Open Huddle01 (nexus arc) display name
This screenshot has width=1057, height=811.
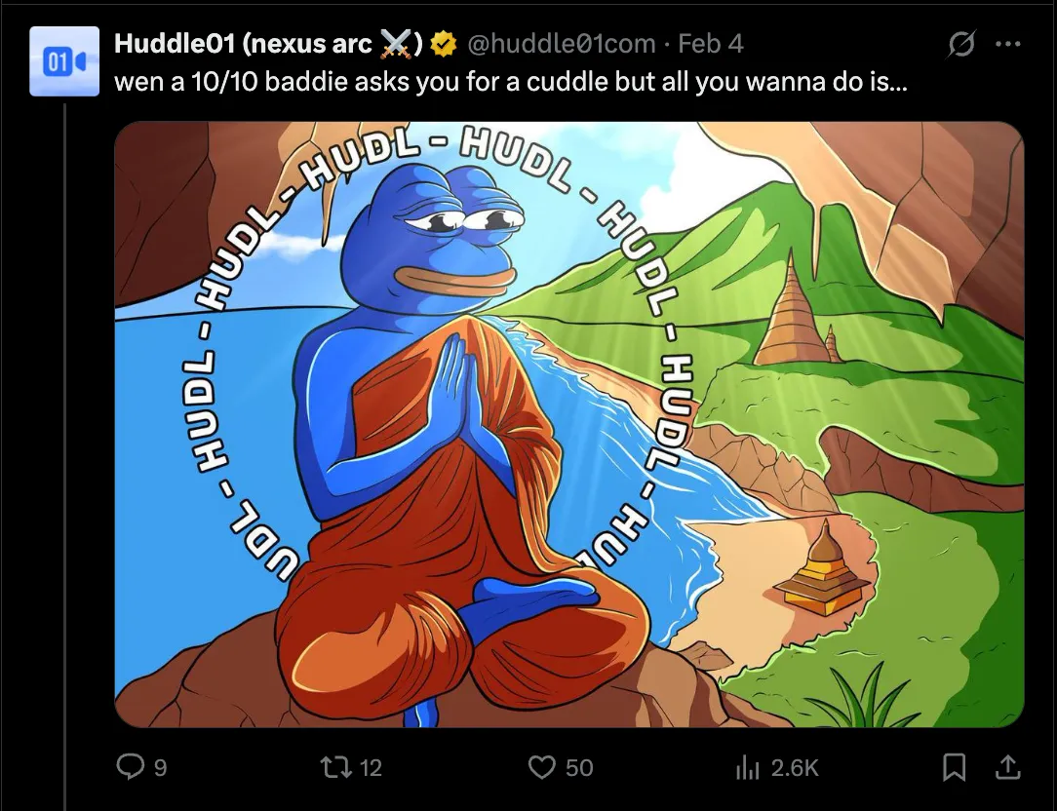pos(268,44)
